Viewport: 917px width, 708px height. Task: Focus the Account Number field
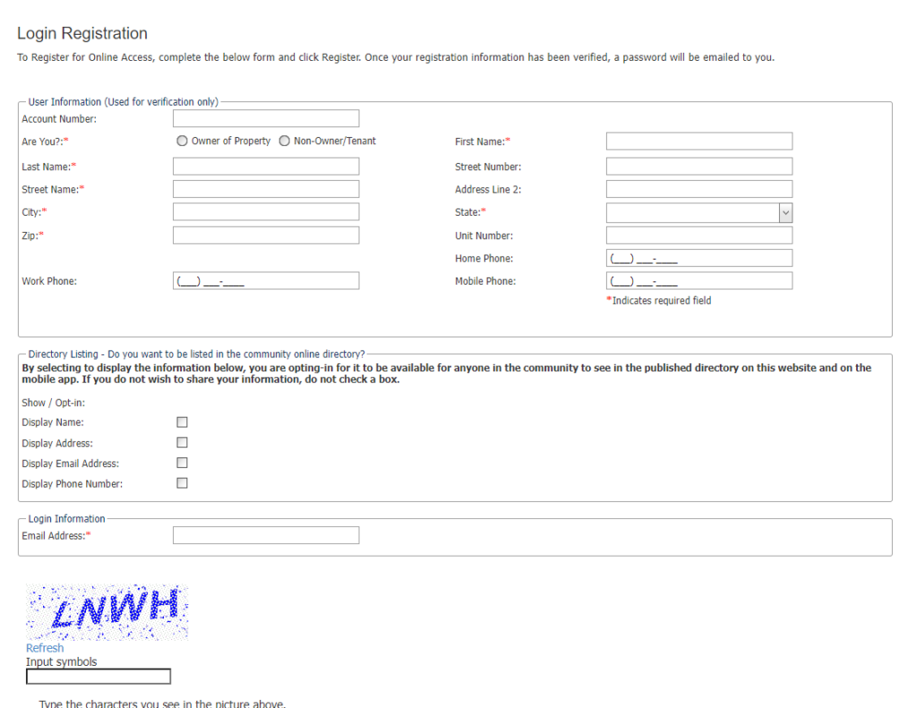point(265,119)
